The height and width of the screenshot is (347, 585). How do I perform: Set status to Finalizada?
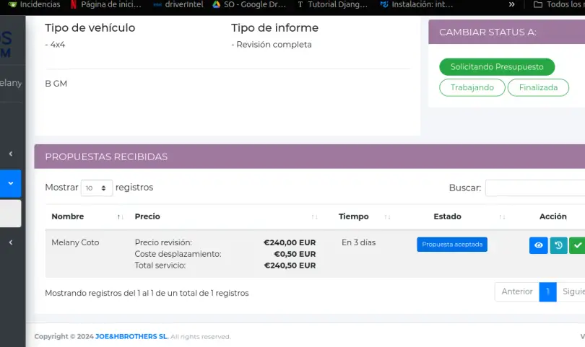538,87
